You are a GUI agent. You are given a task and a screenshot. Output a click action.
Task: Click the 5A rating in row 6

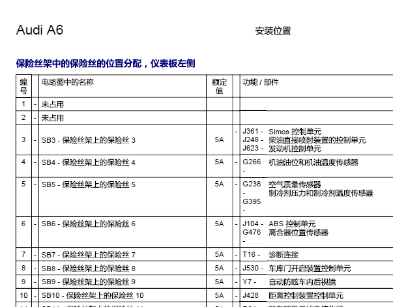pos(219,224)
